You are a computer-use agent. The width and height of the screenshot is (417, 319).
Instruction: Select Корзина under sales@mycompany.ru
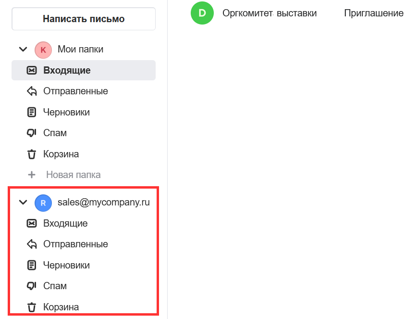click(61, 307)
